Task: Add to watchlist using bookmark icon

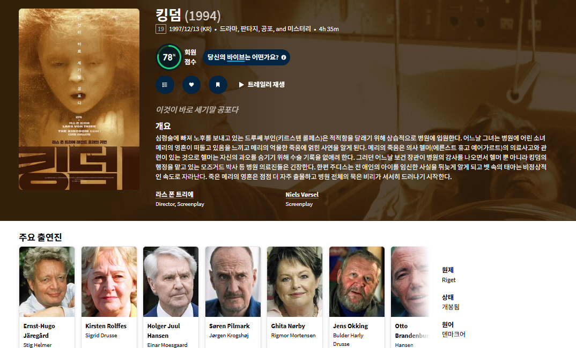Action: (x=218, y=85)
